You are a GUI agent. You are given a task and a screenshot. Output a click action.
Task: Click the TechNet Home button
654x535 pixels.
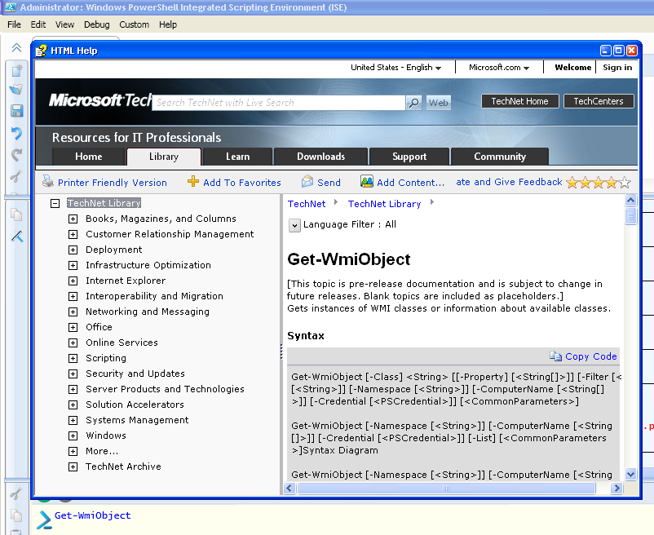point(519,101)
